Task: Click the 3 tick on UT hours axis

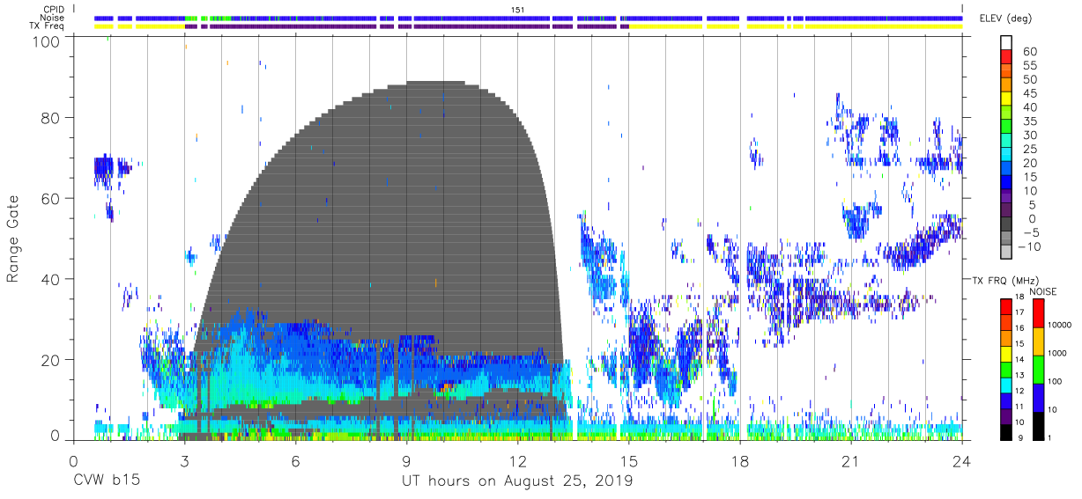Action: [184, 461]
